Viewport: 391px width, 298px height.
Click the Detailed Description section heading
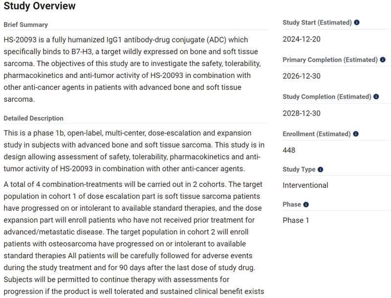click(33, 118)
